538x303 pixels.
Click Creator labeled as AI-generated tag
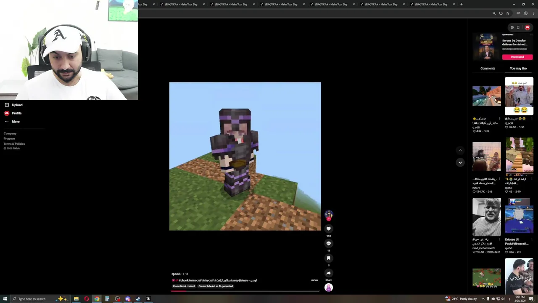[x=216, y=286]
